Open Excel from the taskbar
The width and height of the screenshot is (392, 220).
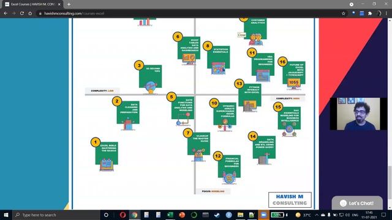(x=170, y=215)
